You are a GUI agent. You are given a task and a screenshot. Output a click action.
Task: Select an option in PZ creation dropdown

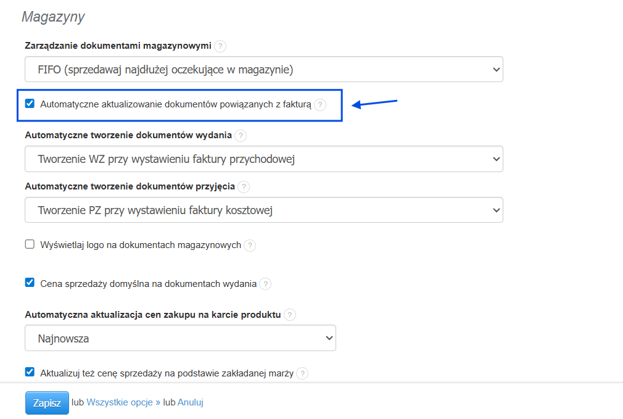[x=263, y=210]
